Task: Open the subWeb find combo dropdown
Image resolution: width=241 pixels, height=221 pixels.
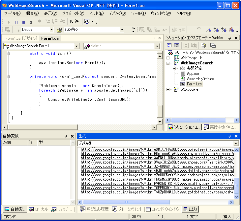Action: click(122, 30)
